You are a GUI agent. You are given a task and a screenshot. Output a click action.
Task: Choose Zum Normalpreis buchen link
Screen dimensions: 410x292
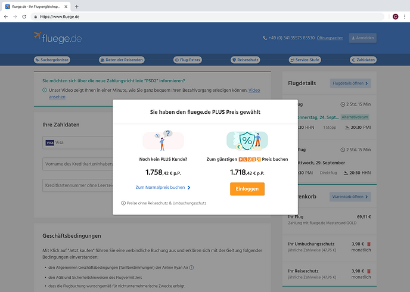coord(160,188)
